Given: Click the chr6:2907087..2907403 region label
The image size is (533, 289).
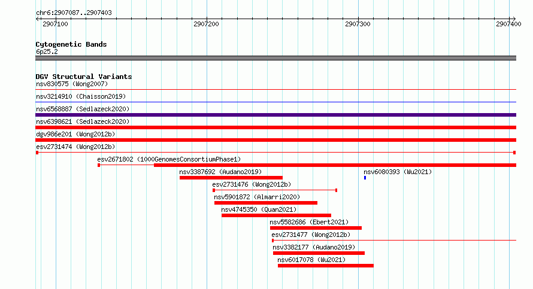Looking at the screenshot, I should click(74, 13).
